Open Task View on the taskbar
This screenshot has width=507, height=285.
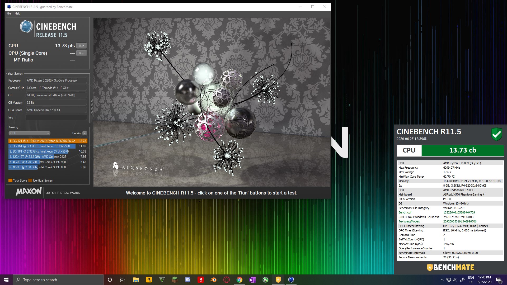pos(123,280)
